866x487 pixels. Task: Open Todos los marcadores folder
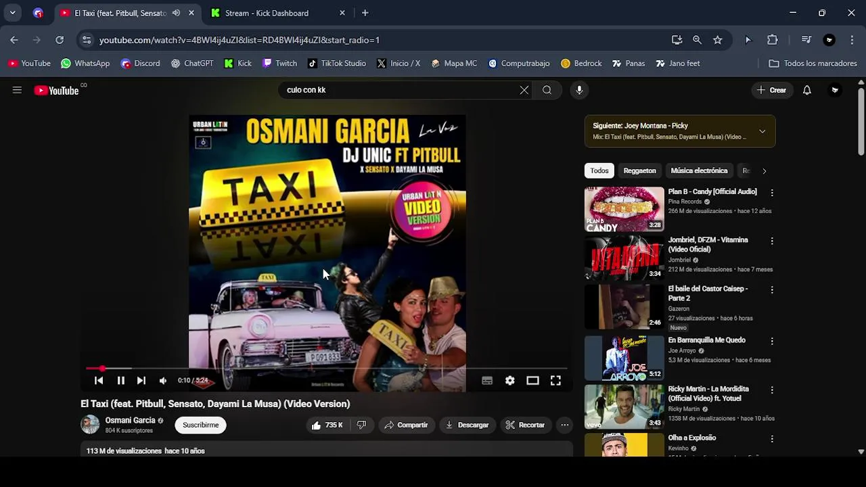coord(813,64)
